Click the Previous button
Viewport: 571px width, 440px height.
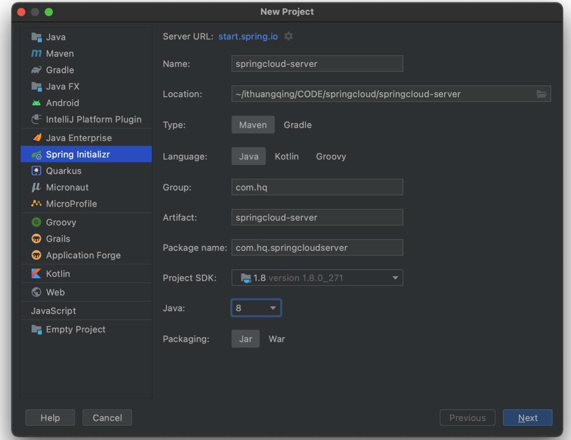click(467, 418)
